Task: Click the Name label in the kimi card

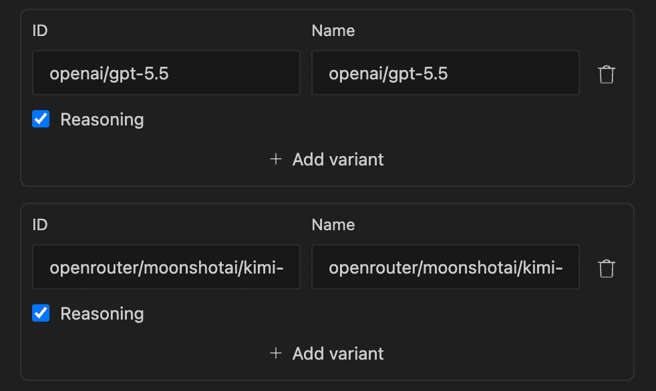Action: [333, 225]
